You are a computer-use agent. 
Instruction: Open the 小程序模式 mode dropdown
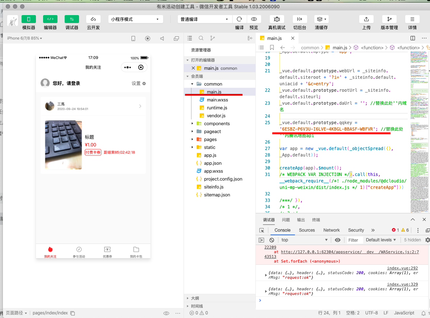click(135, 19)
